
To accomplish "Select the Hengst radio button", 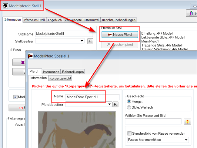I will point(129,101).
